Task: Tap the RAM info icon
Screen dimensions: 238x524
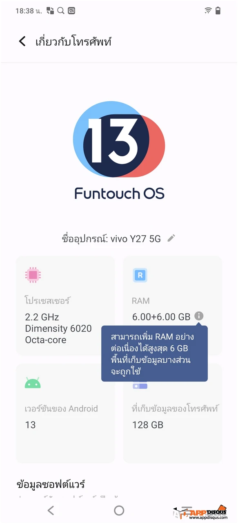Action: click(199, 316)
